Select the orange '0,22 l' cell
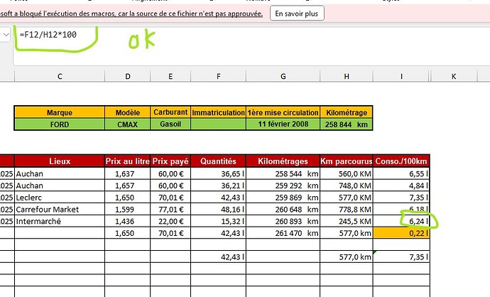The image size is (490, 297). tap(401, 233)
